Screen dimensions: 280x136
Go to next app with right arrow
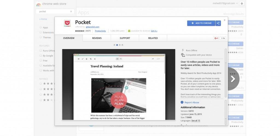[x=233, y=79]
